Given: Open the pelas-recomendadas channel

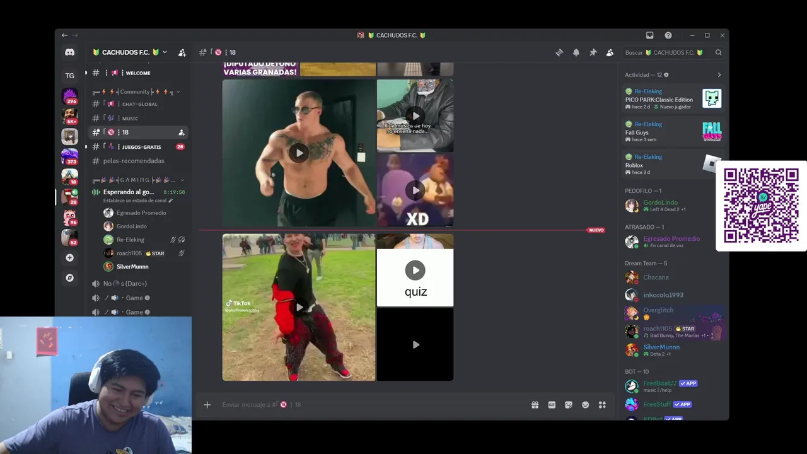Looking at the screenshot, I should pos(137,161).
